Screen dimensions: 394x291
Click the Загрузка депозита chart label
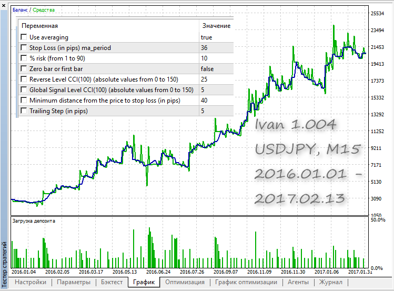[x=34, y=221]
